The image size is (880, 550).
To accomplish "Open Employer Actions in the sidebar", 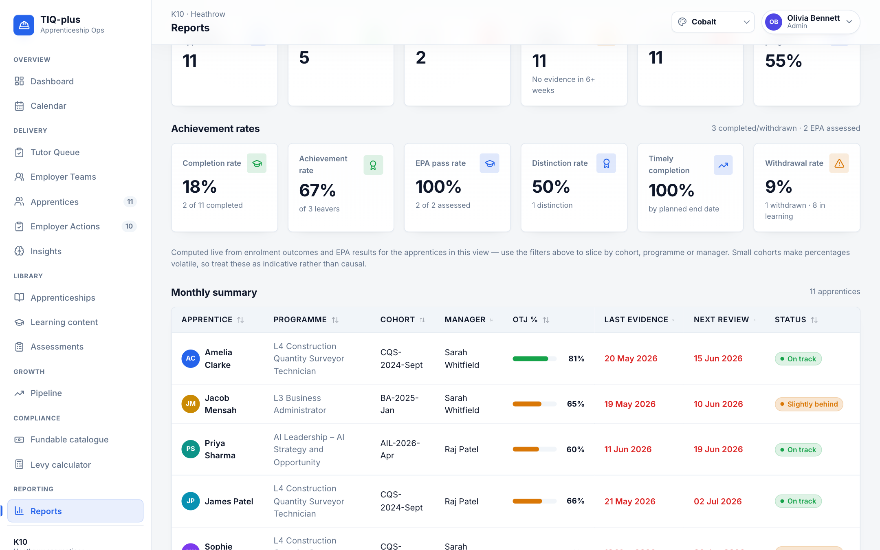I will coord(75,227).
